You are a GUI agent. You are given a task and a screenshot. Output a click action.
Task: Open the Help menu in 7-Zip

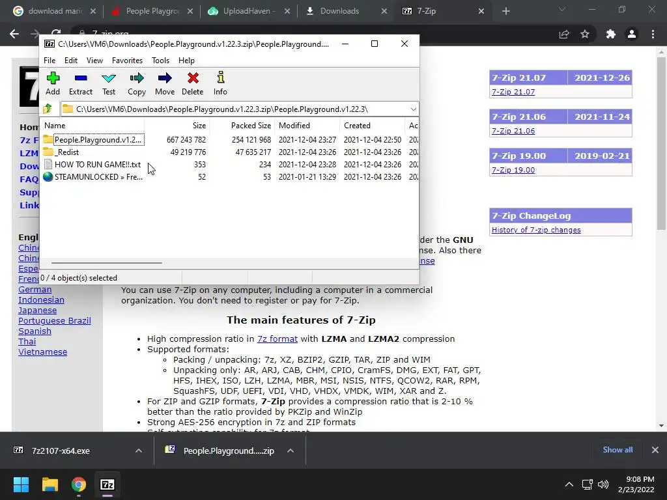click(x=186, y=61)
